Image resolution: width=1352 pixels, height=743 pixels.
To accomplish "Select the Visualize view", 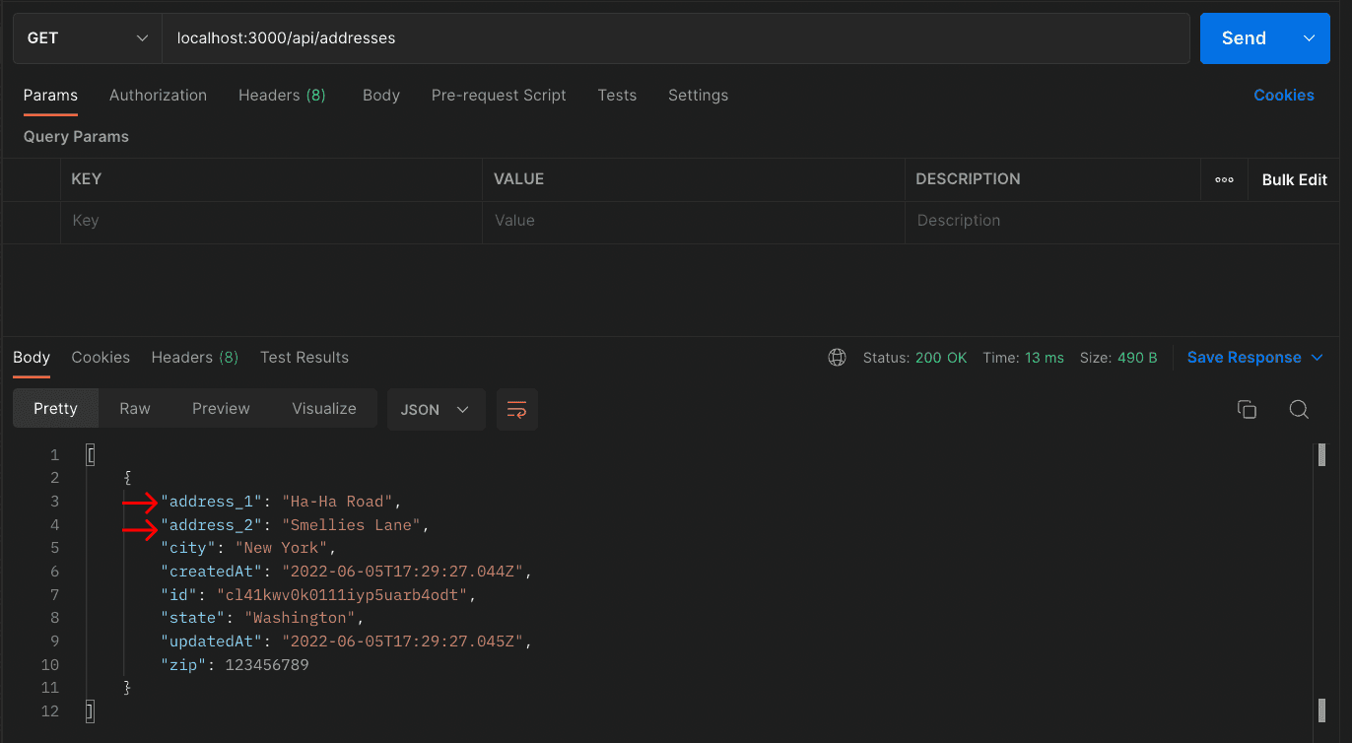I will 324,409.
